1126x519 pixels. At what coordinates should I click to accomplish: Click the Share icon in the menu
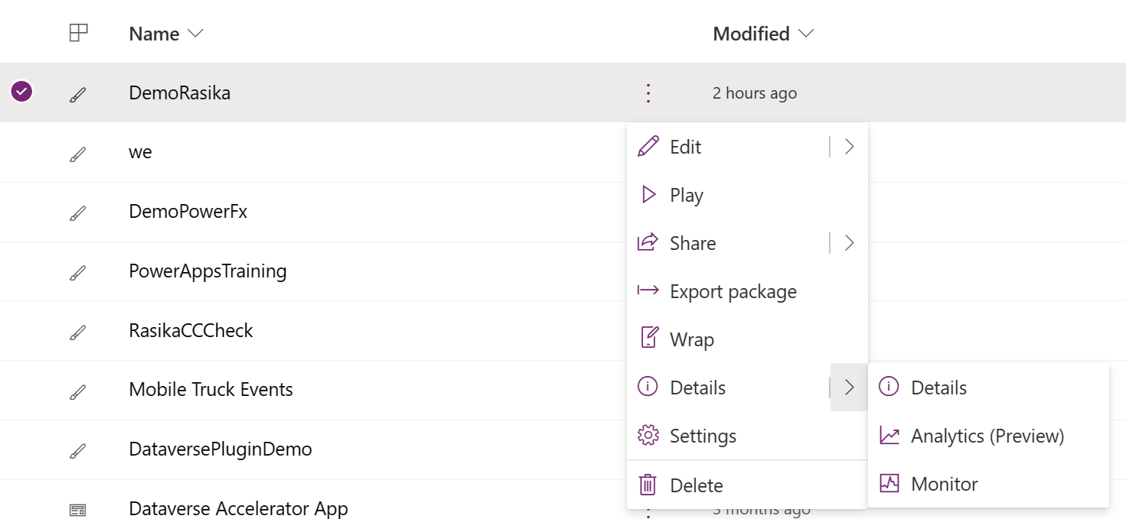tap(648, 242)
